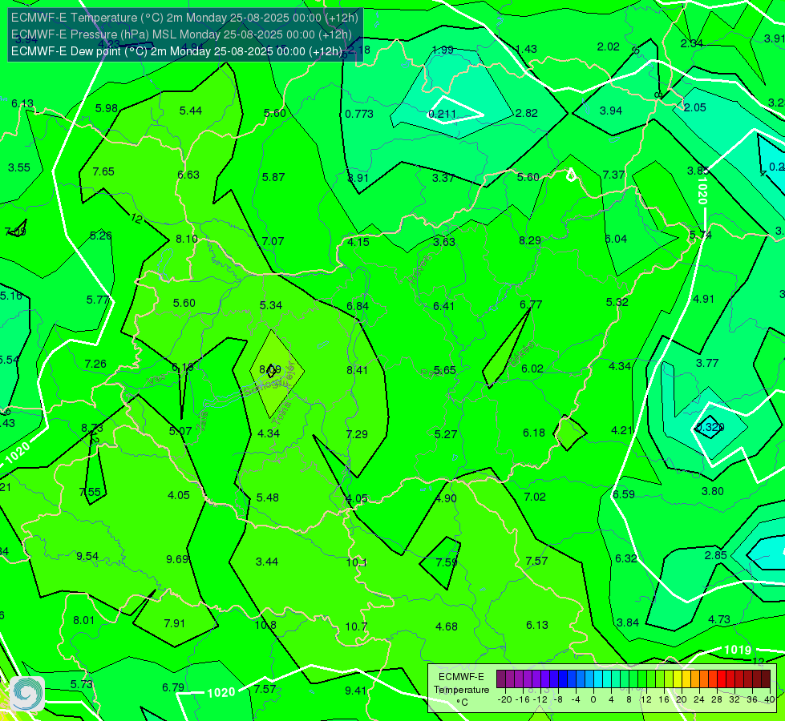
Task: Click the 7.02 temperature value
Action: pos(535,497)
